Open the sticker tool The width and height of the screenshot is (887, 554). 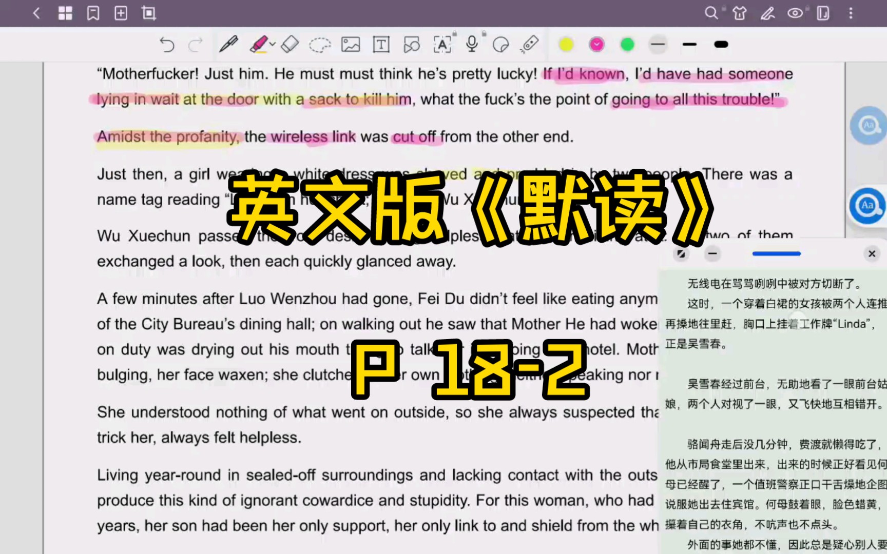500,45
